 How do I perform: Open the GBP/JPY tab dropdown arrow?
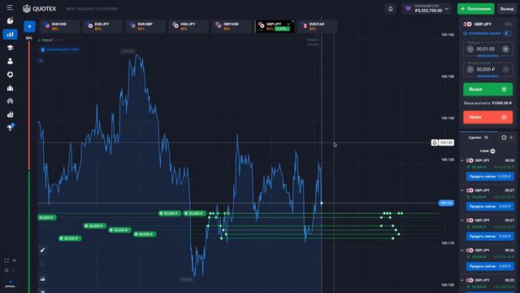coord(288,24)
